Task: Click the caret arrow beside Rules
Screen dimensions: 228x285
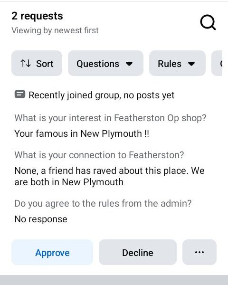Action: (x=191, y=64)
